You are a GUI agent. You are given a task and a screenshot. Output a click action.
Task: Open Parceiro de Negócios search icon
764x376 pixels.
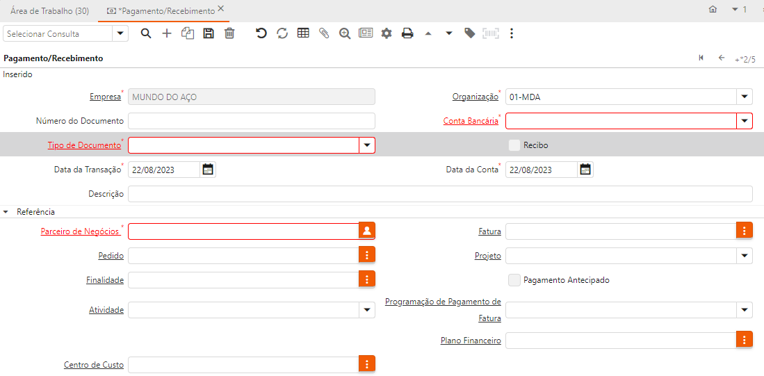click(x=366, y=231)
